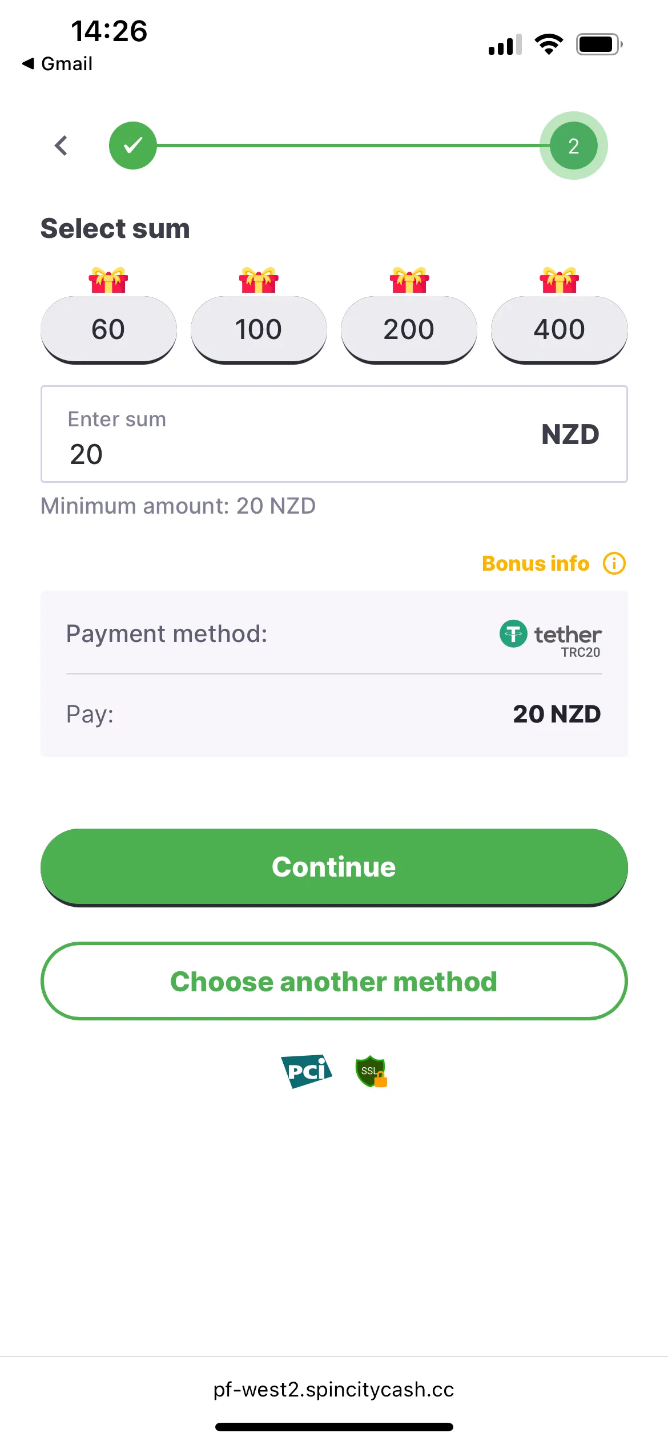The width and height of the screenshot is (668, 1445).
Task: Choose the 200 sum preset
Action: click(409, 329)
